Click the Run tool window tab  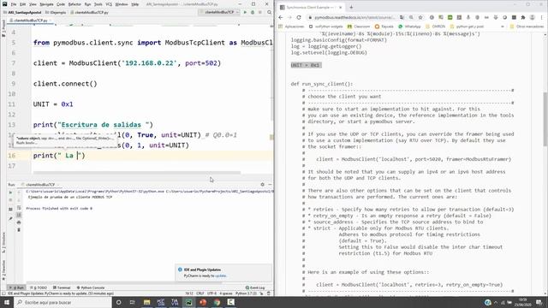click(17, 287)
